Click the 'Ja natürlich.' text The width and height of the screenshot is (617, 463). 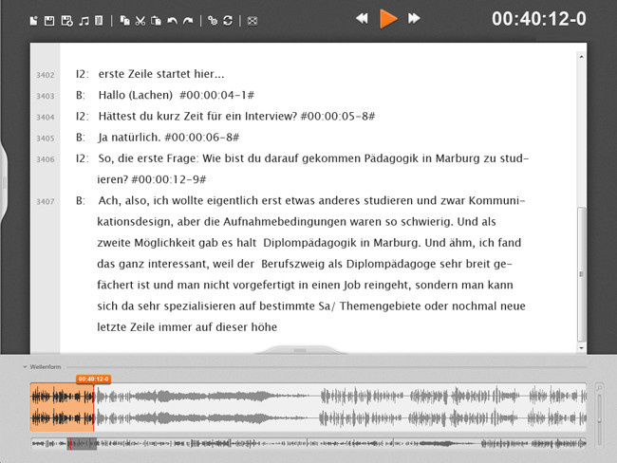point(129,138)
